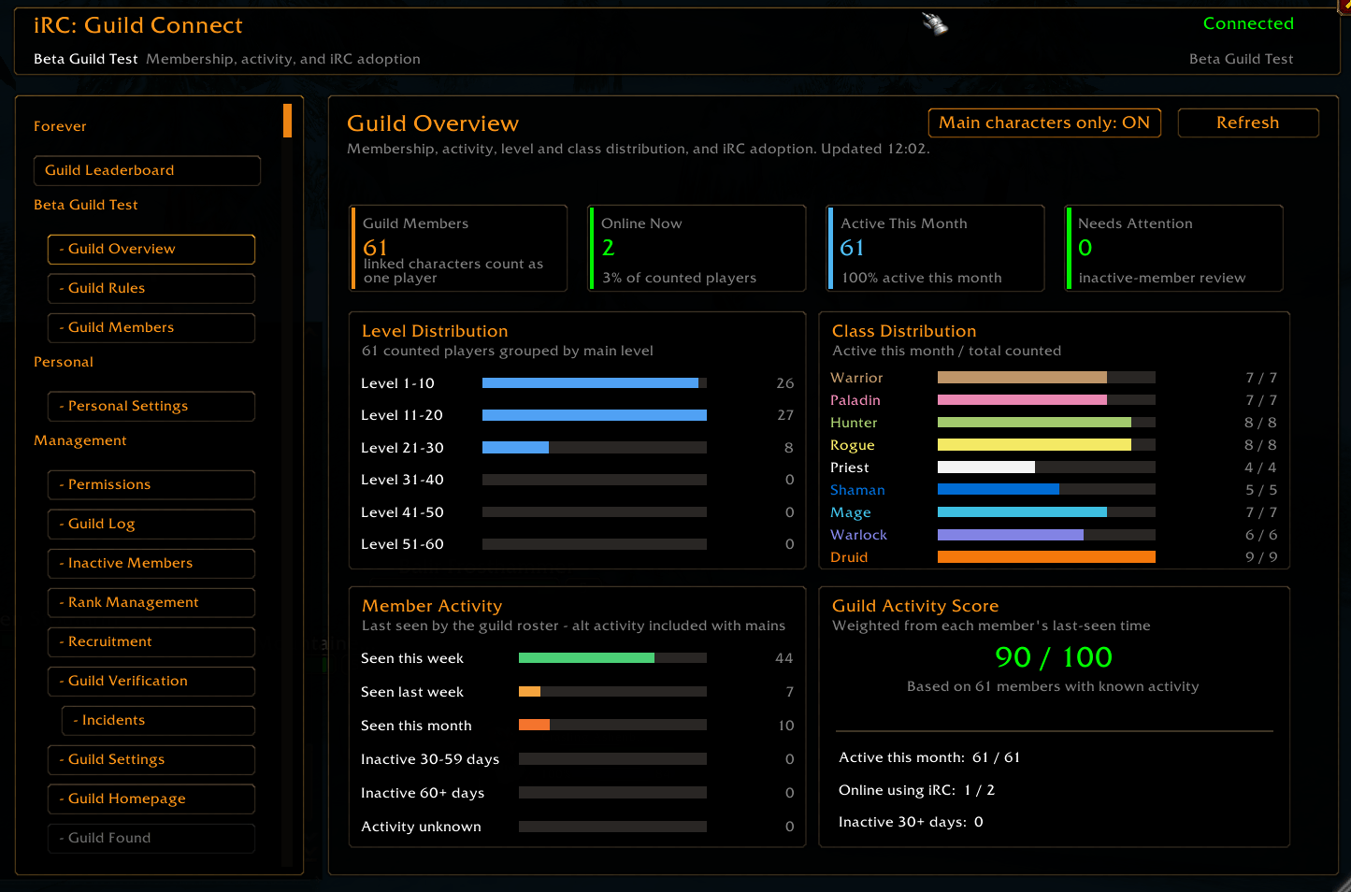The height and width of the screenshot is (892, 1351).
Task: Click the Online Now stat card
Action: 697,249
